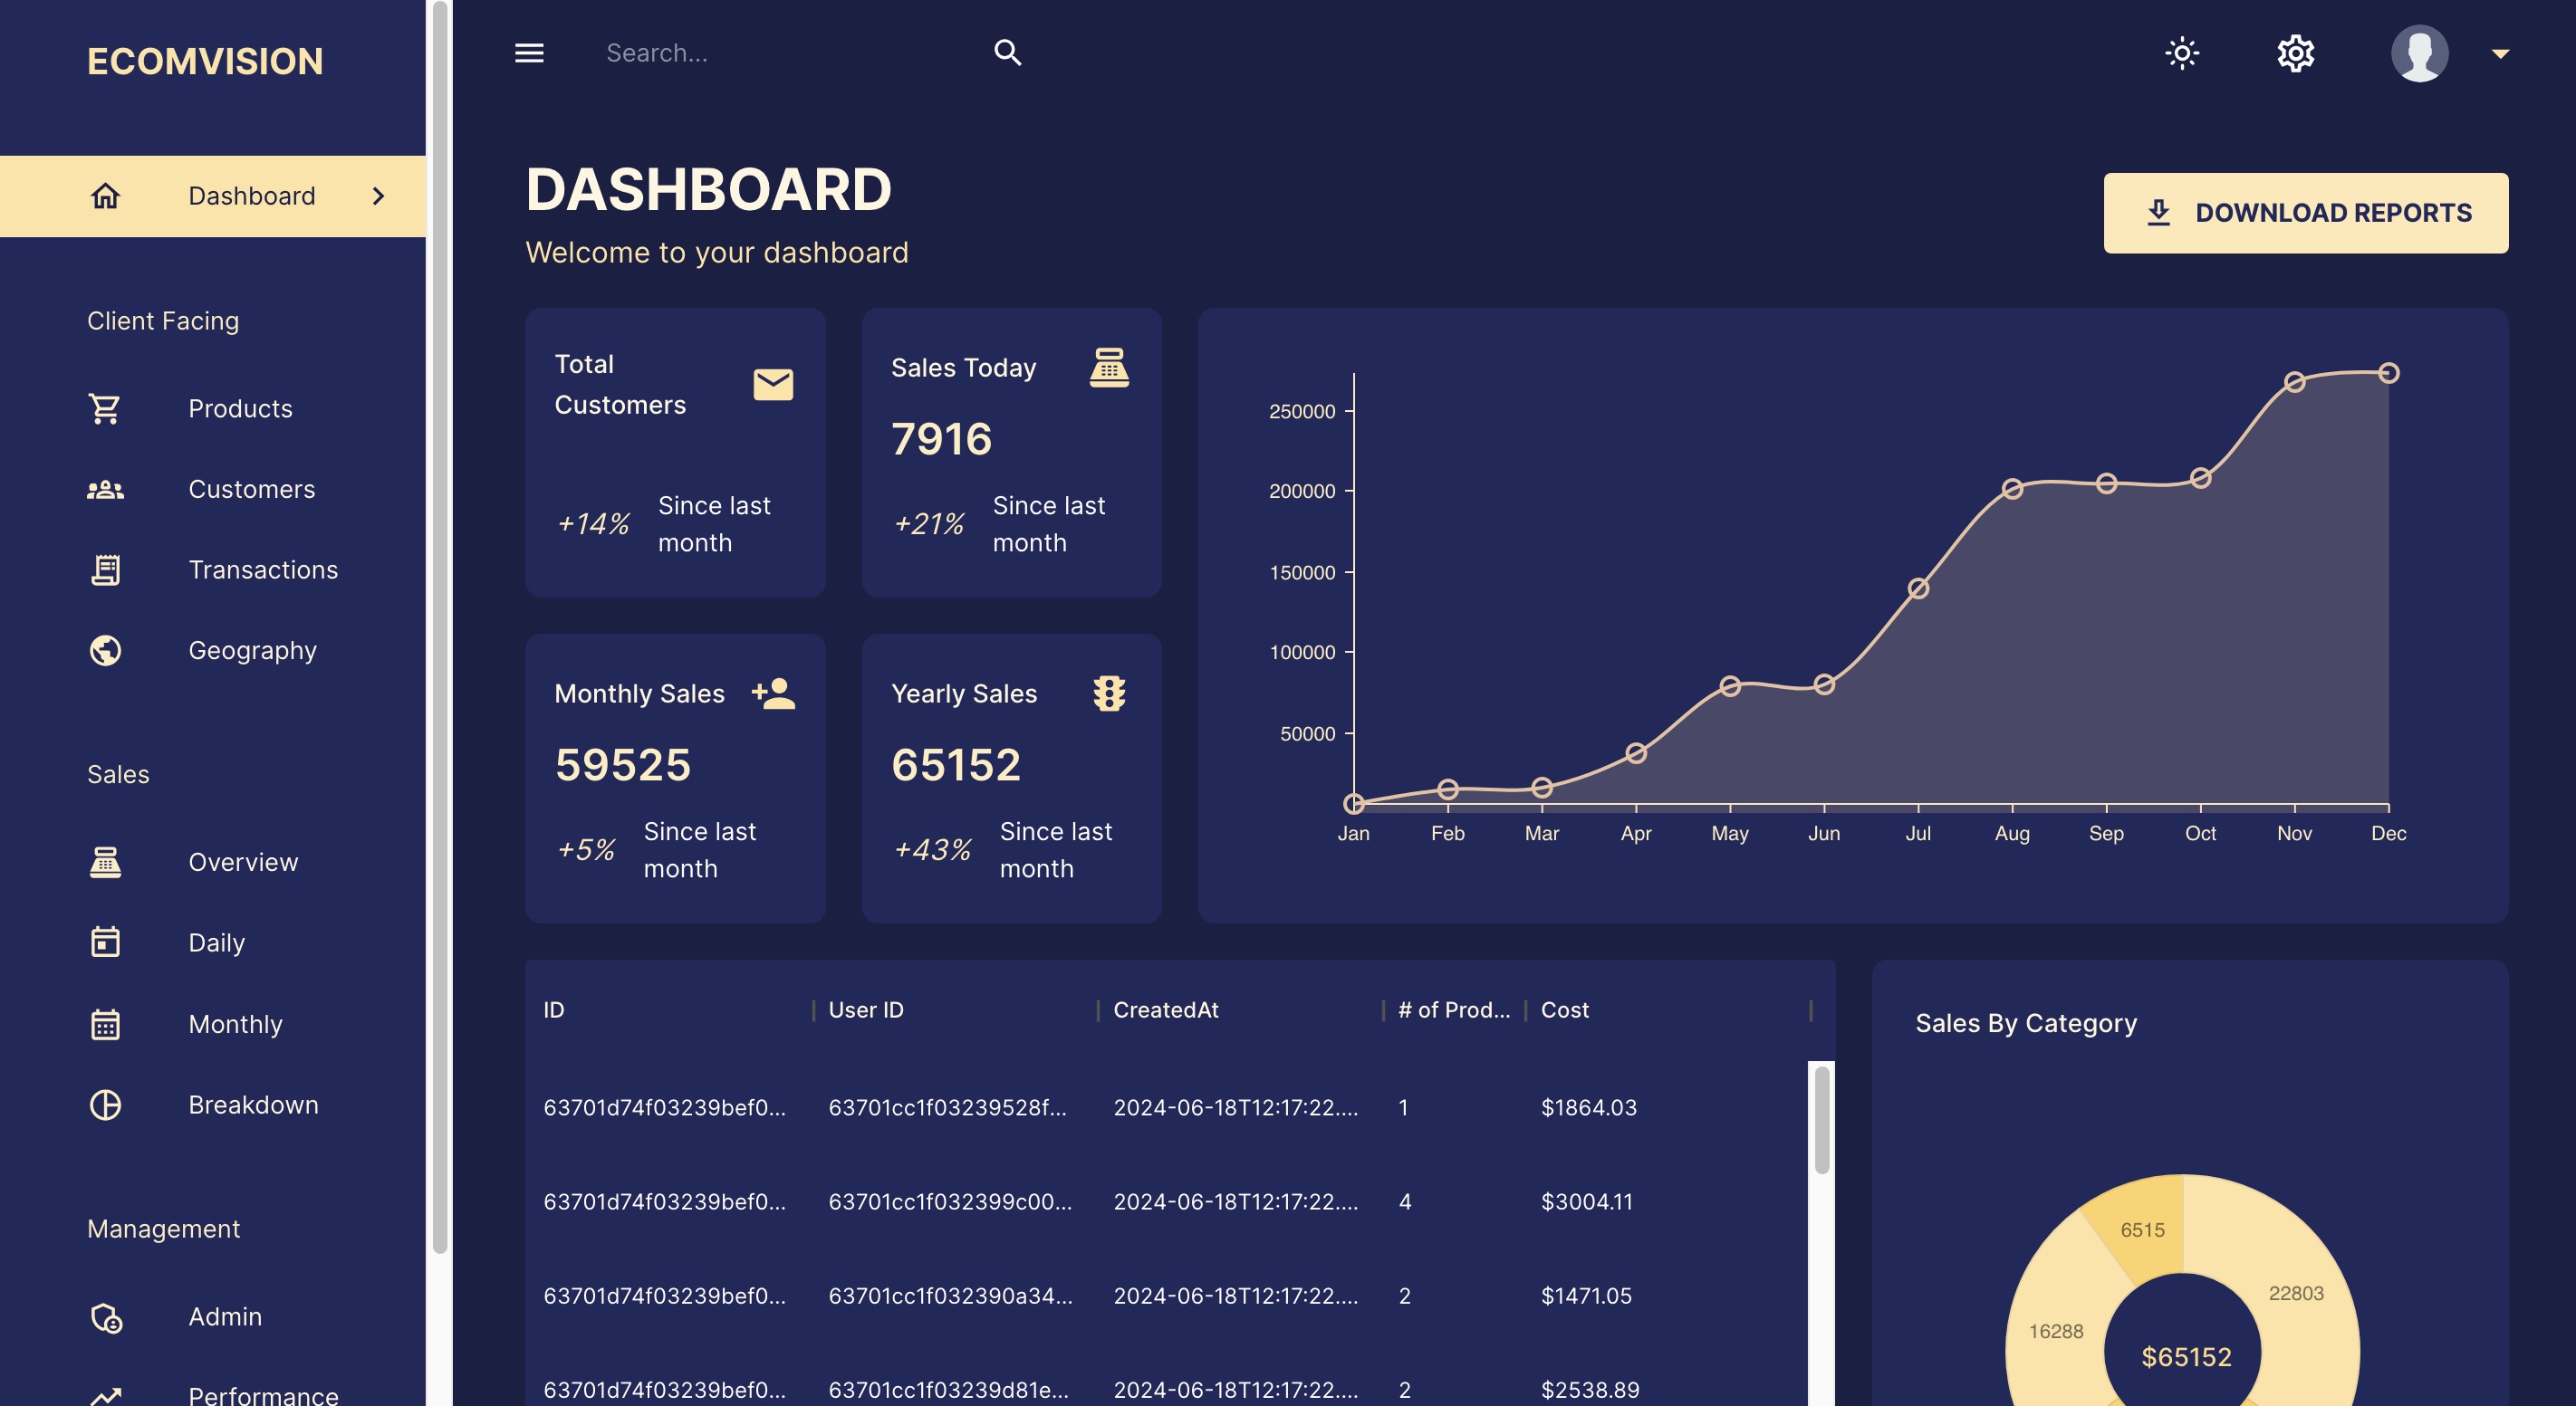2576x1406 pixels.
Task: Click the Performance trending icon
Action: pyautogui.click(x=105, y=1396)
